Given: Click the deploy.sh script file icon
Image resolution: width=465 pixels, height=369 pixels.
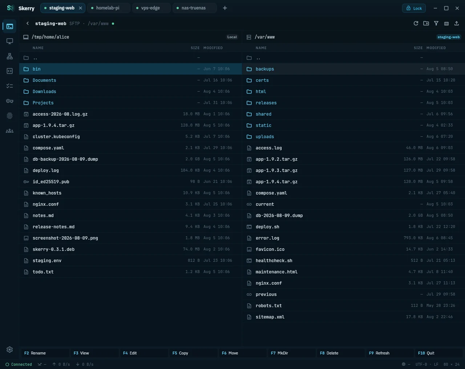Looking at the screenshot, I should pos(249,227).
